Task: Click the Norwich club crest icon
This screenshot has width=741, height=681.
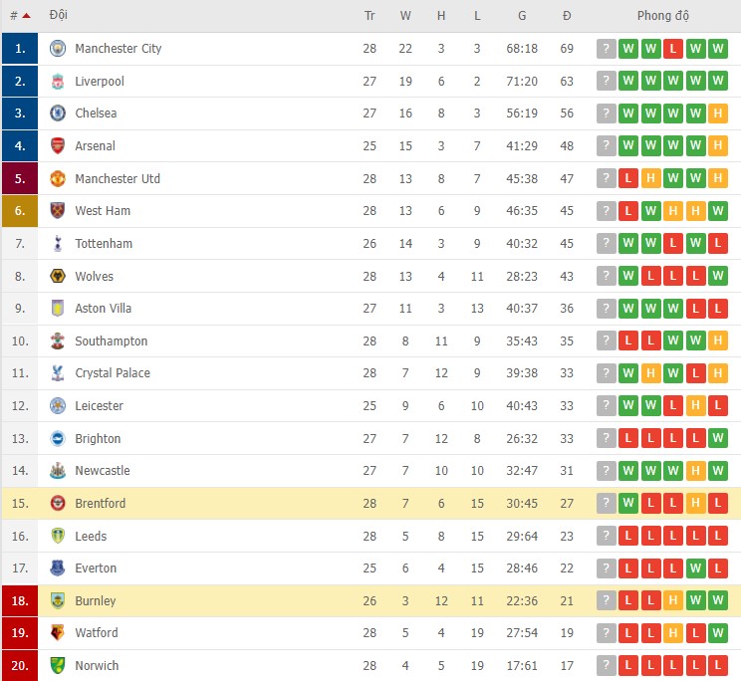Action: click(x=58, y=666)
